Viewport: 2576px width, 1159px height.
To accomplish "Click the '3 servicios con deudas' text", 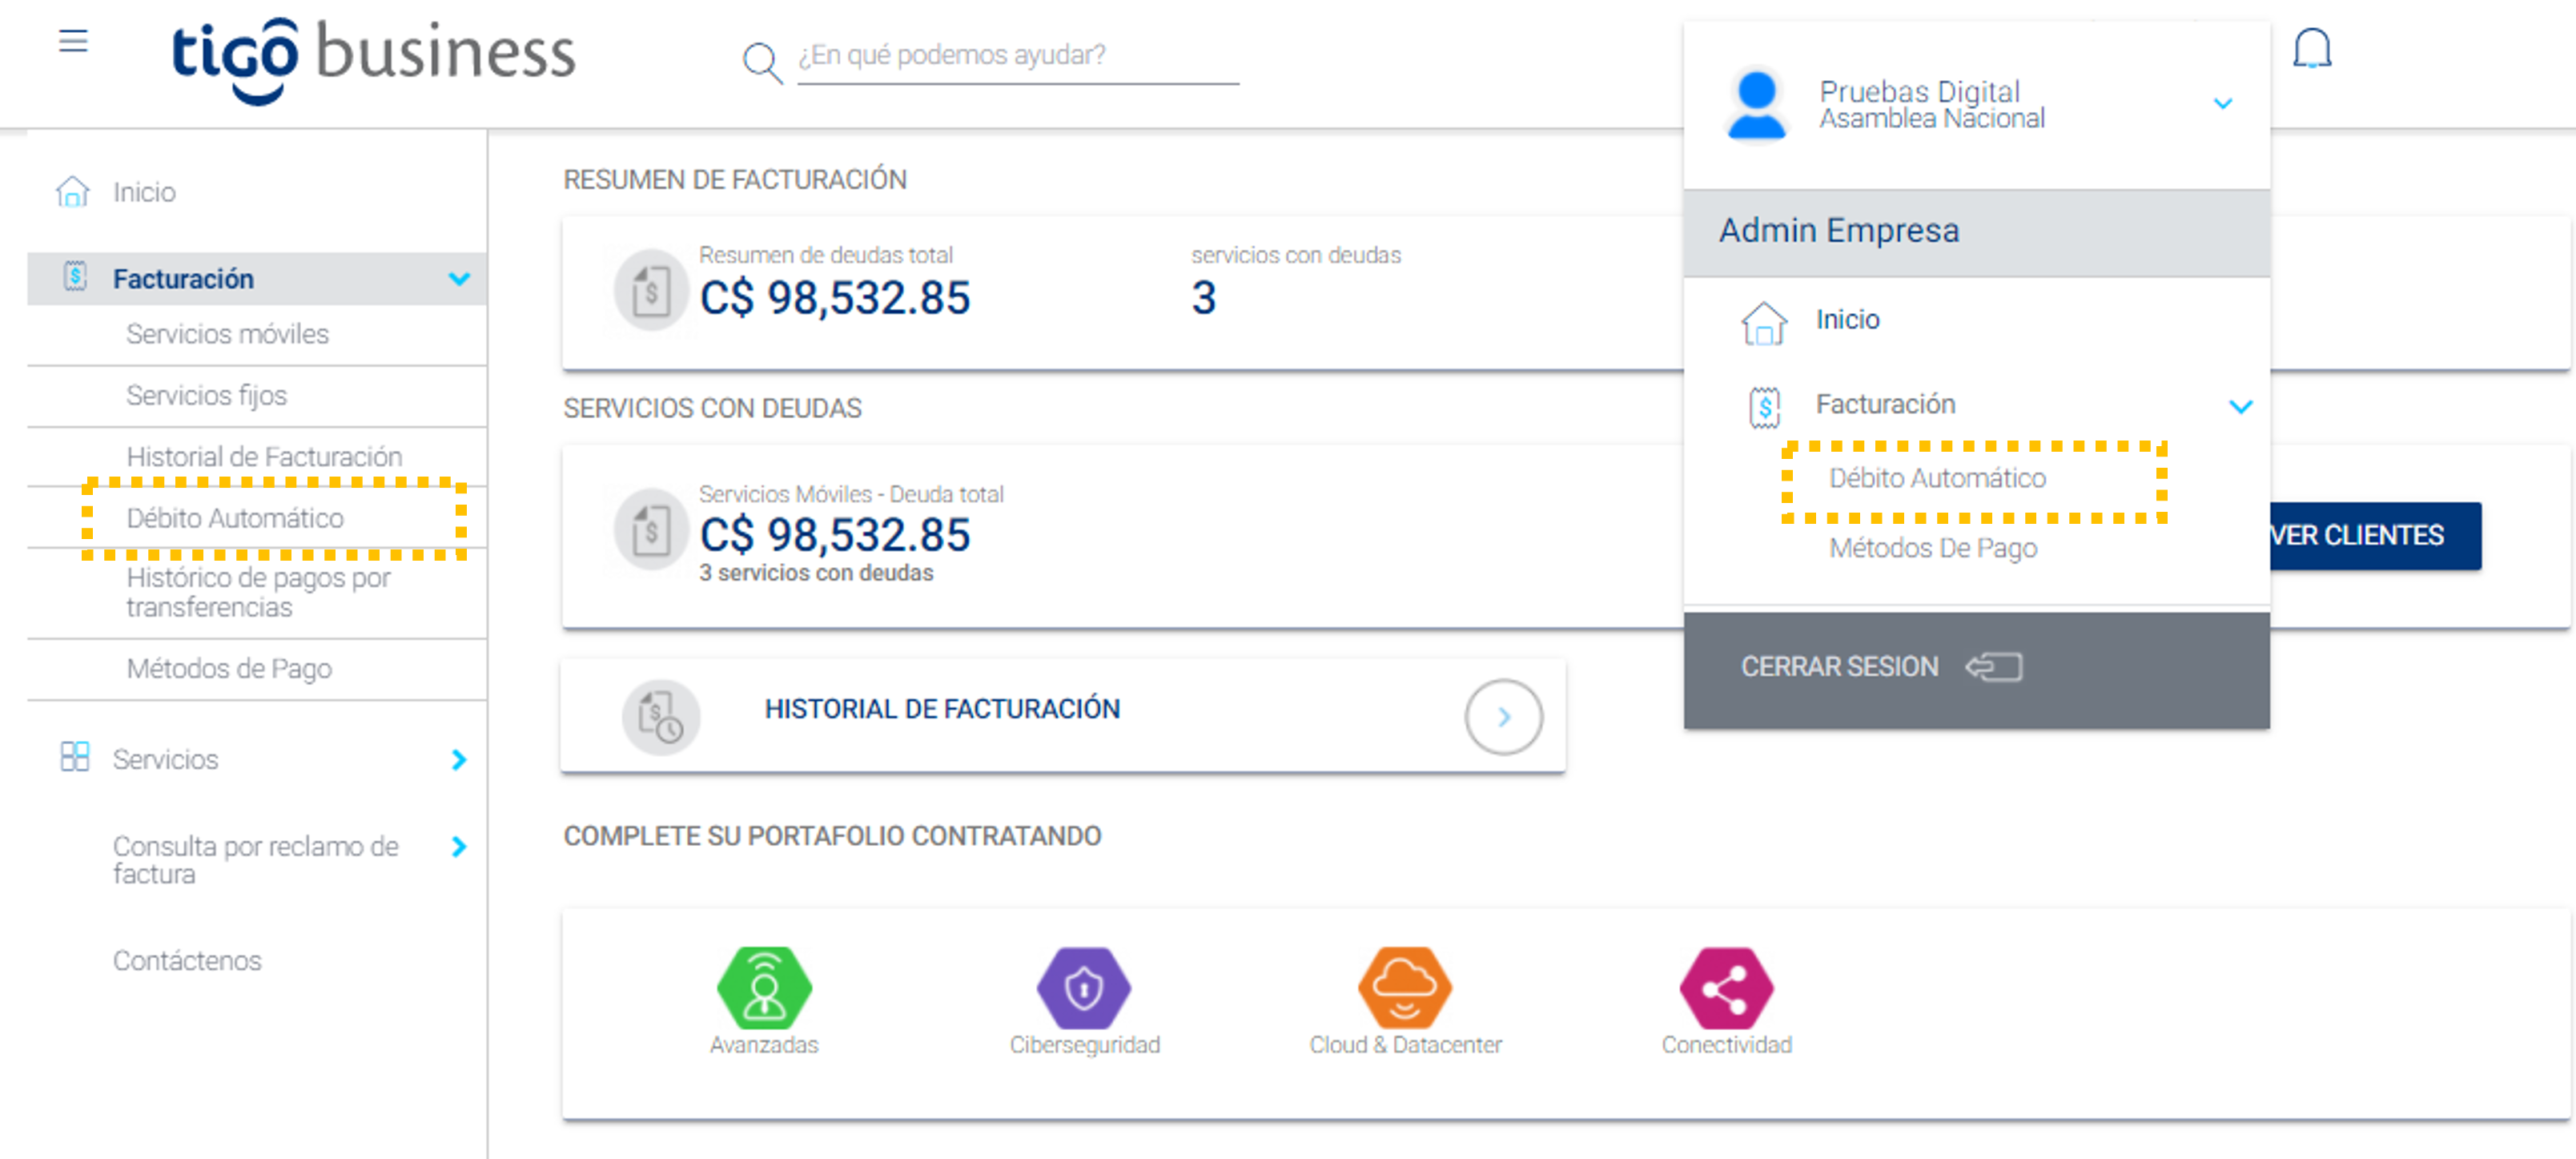I will (x=816, y=573).
